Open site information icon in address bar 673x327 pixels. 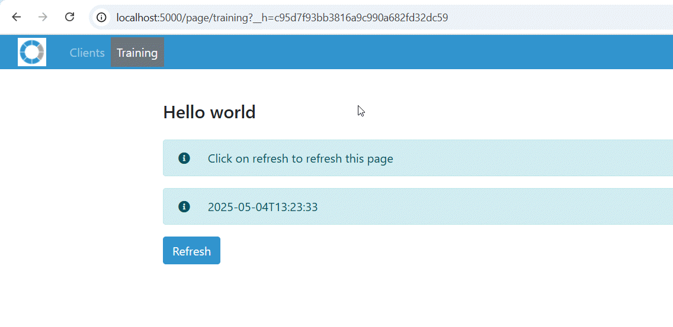tap(101, 18)
